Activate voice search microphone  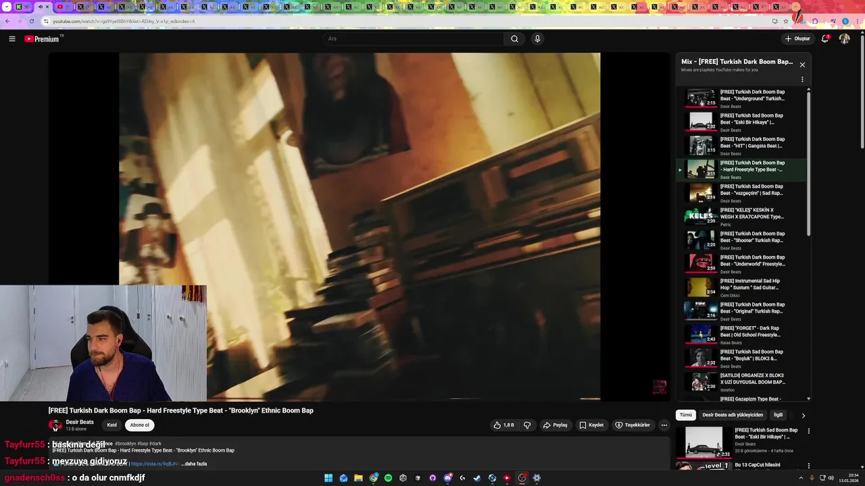537,38
